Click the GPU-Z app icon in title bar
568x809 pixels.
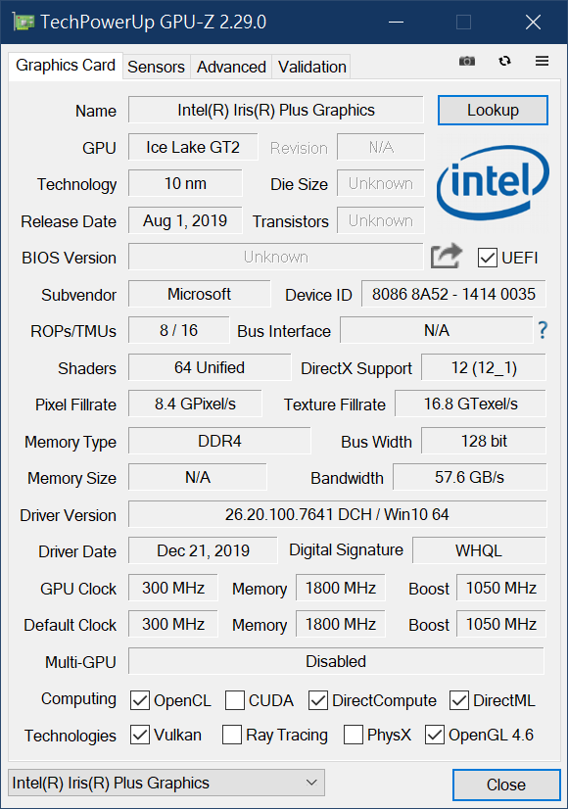coord(24,23)
